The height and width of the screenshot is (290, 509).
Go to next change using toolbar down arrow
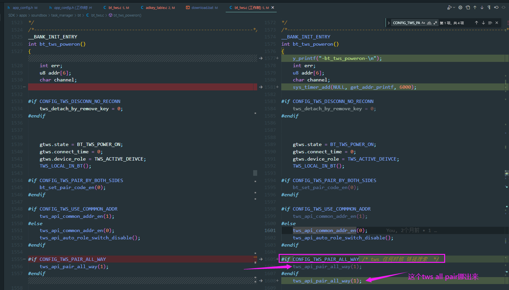pyautogui.click(x=482, y=7)
